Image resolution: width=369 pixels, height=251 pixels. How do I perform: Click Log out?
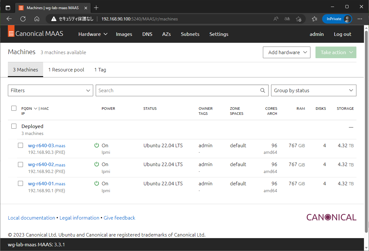click(x=343, y=34)
